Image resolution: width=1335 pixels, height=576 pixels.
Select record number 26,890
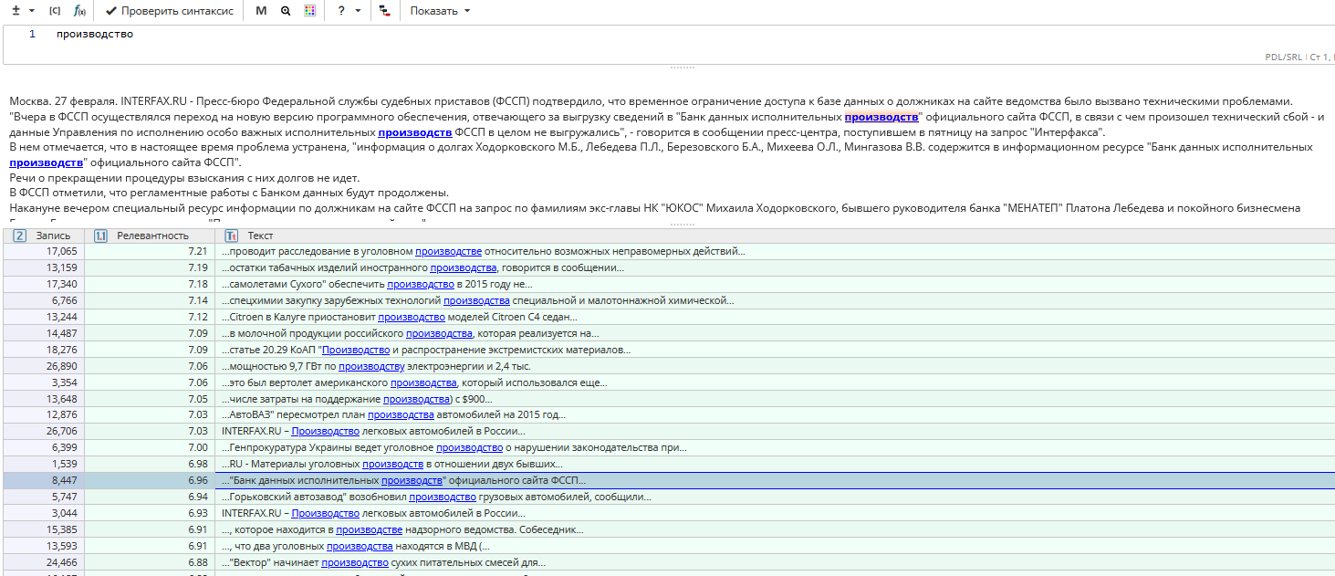click(x=62, y=366)
